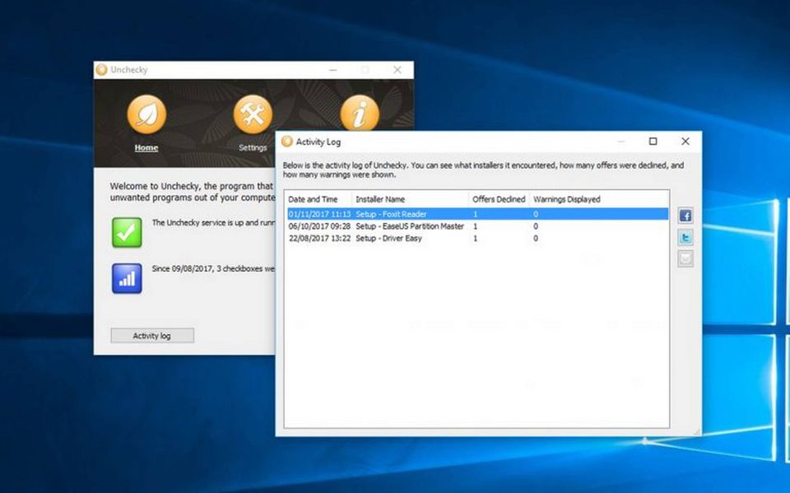Viewport: 790px width, 493px height.
Task: Click the email envelope share icon
Action: (685, 258)
